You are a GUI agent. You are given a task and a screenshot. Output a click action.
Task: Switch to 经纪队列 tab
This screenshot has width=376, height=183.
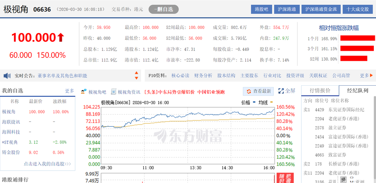click(x=357, y=91)
